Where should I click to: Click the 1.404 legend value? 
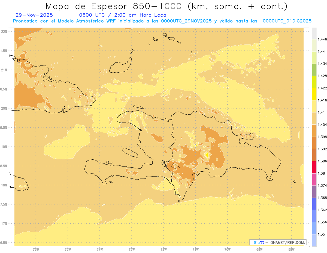click(x=322, y=124)
